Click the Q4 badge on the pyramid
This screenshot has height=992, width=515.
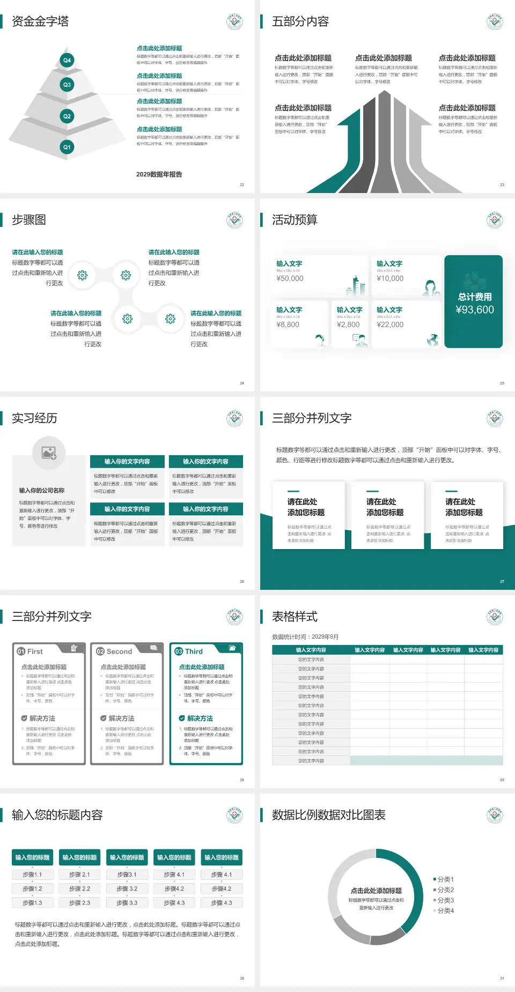67,60
